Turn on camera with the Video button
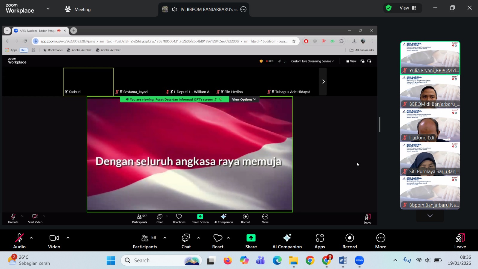 click(x=54, y=241)
